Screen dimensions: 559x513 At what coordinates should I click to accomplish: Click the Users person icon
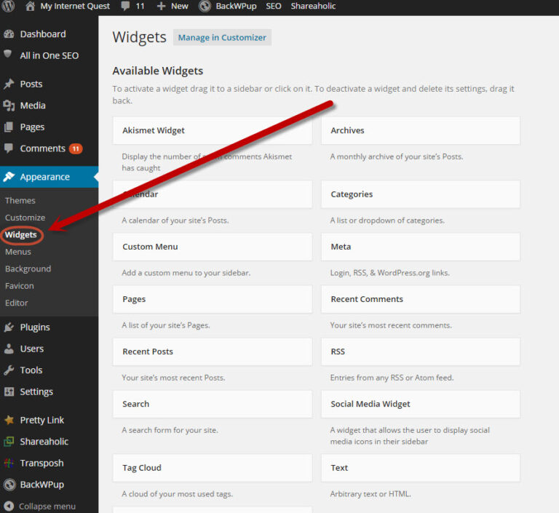9,349
